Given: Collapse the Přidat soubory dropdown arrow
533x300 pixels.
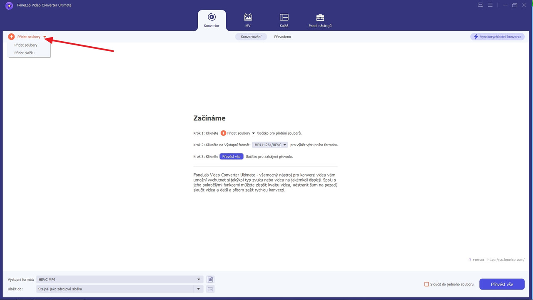Looking at the screenshot, I should tap(45, 37).
